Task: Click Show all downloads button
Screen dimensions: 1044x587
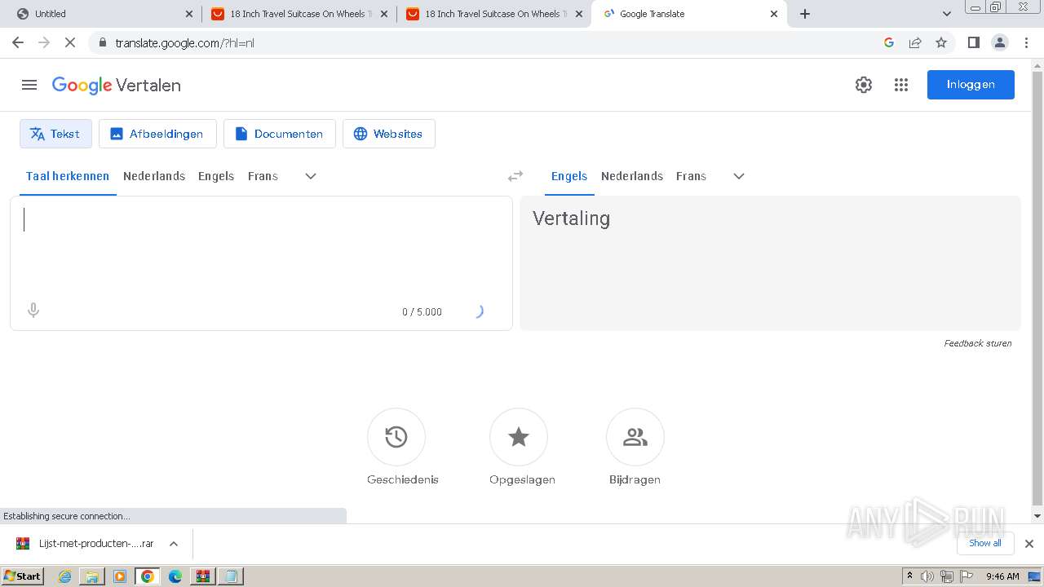Action: [985, 543]
